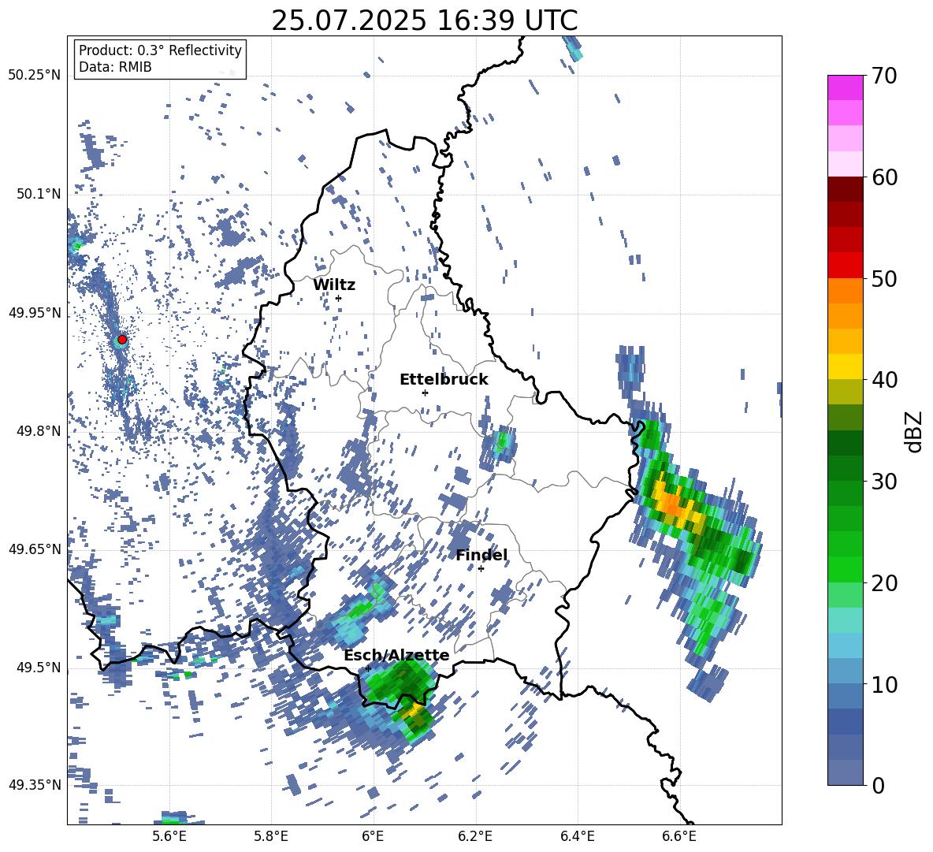Screen dimensions: 933x852
Task: Click the Product: 0.3° Reflectivity text
Action: pos(160,50)
